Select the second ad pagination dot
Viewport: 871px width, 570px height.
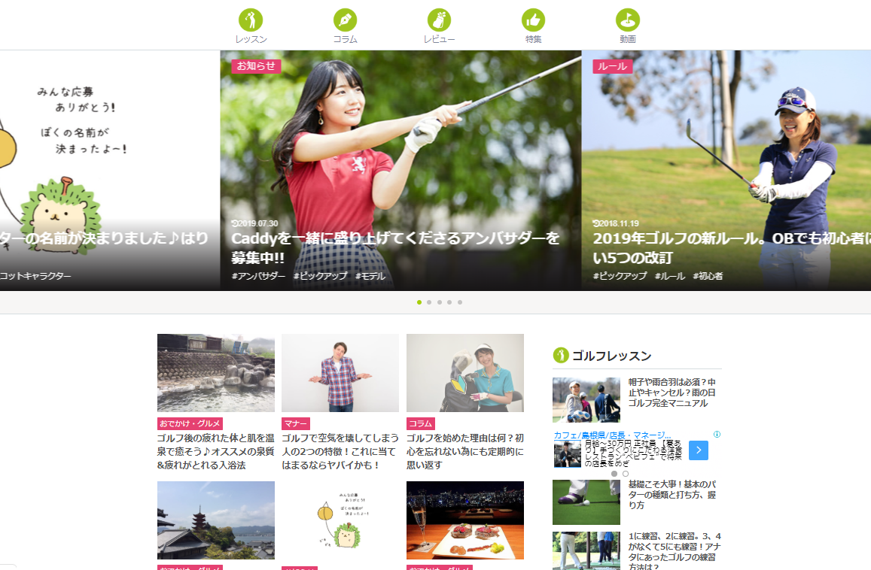pyautogui.click(x=626, y=474)
